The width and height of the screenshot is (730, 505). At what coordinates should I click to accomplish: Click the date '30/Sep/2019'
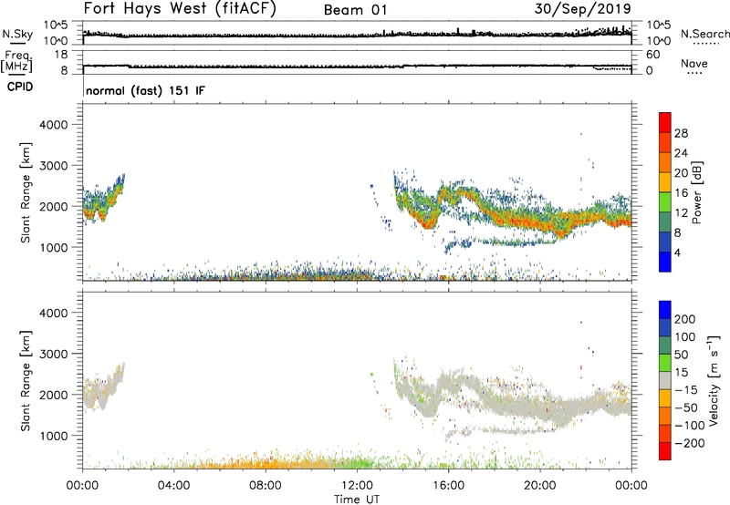(x=582, y=9)
